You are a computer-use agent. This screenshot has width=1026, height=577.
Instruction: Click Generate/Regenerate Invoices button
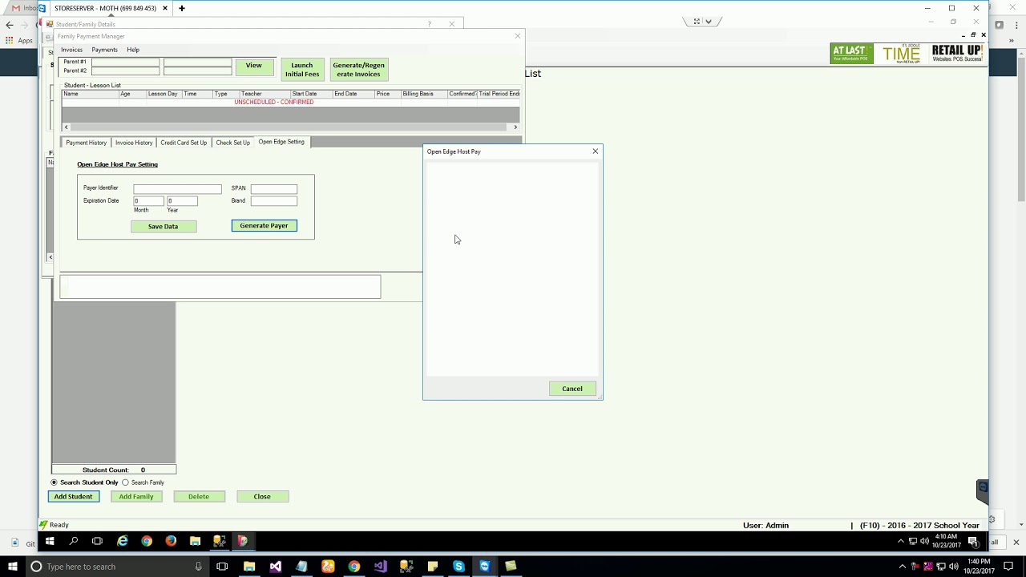pyautogui.click(x=358, y=70)
